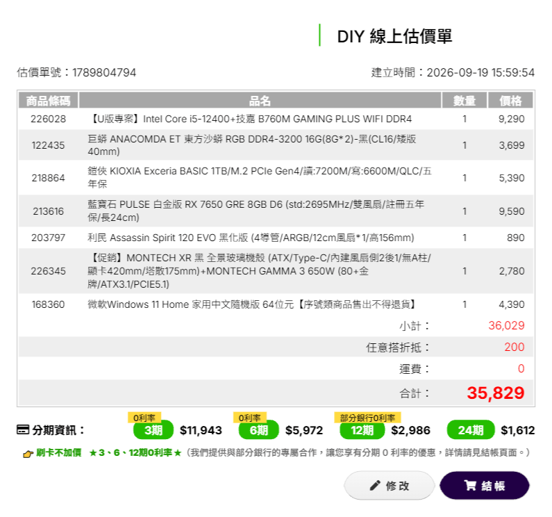
Task: Click price 3,699
Action: pyautogui.click(x=511, y=145)
